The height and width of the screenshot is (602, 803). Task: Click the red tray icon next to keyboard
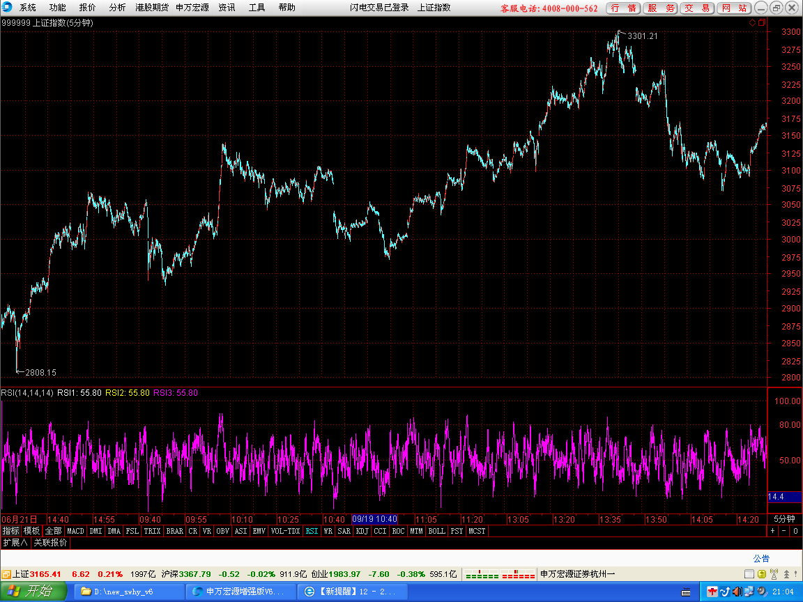click(712, 592)
